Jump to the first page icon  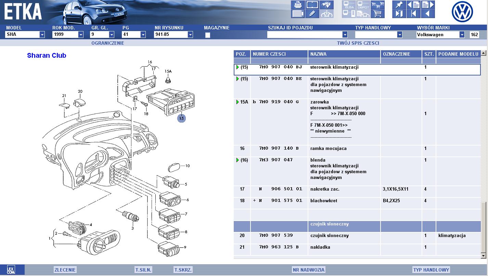[413, 14]
